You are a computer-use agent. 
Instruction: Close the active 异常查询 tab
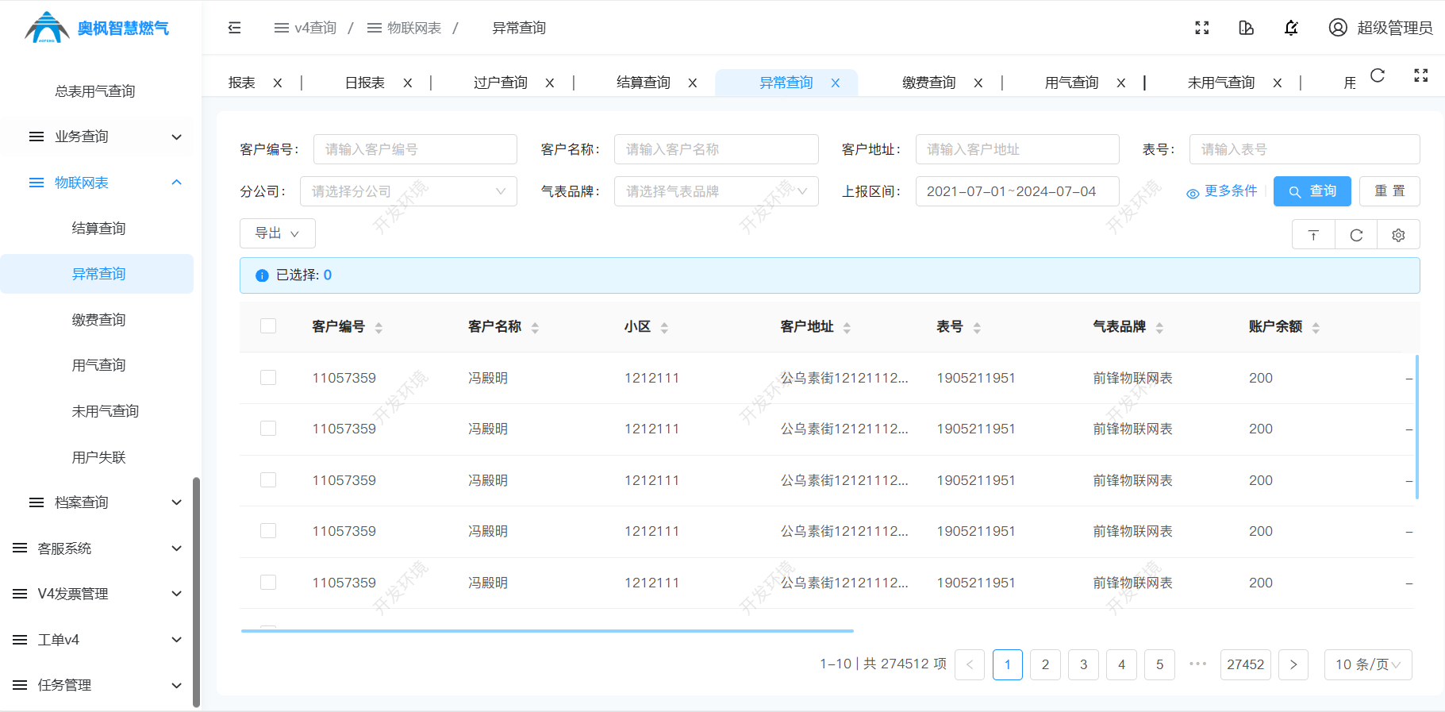pyautogui.click(x=836, y=83)
